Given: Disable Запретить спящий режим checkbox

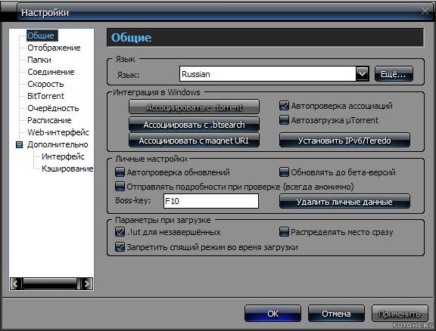Looking at the screenshot, I should (x=120, y=247).
